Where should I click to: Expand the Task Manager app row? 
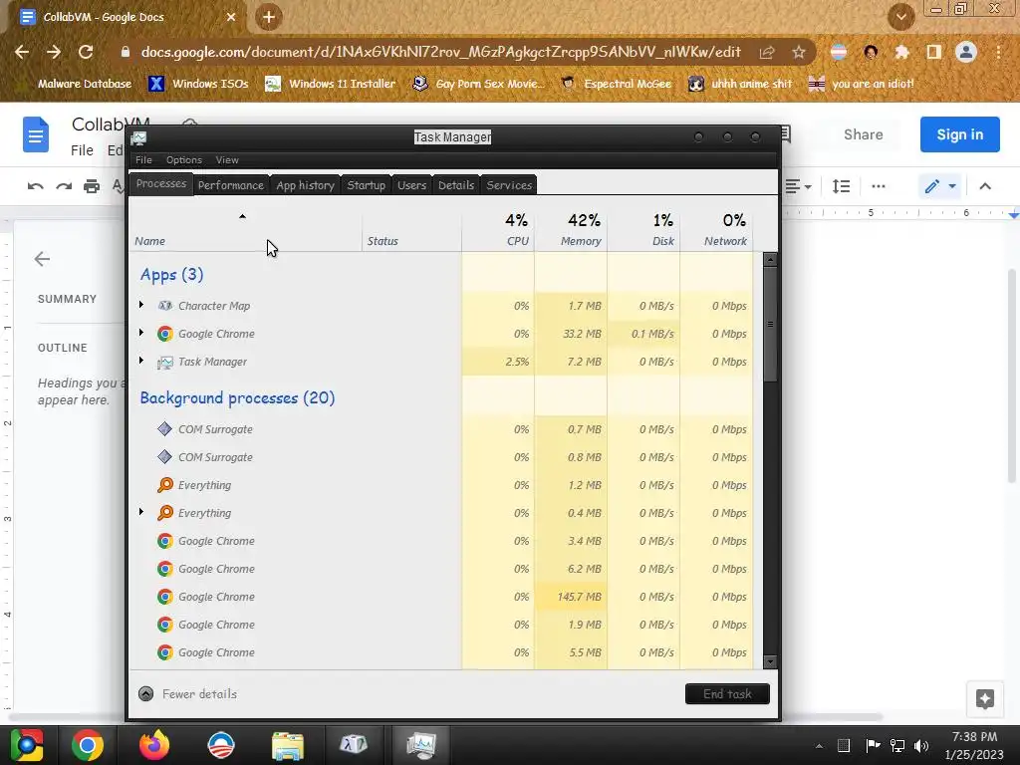point(141,361)
